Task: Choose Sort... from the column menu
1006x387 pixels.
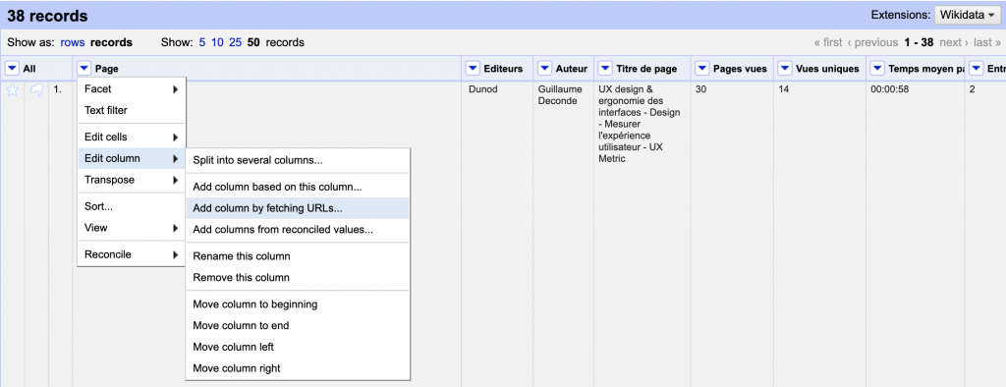Action: 132,206
